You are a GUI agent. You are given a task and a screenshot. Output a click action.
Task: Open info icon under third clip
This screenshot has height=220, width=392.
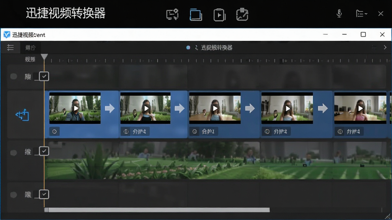pyautogui.click(x=194, y=131)
